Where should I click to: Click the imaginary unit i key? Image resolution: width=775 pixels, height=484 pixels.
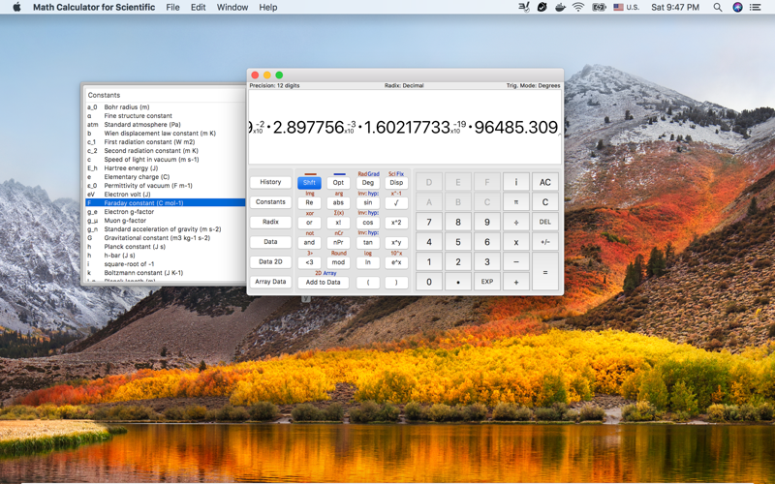516,182
